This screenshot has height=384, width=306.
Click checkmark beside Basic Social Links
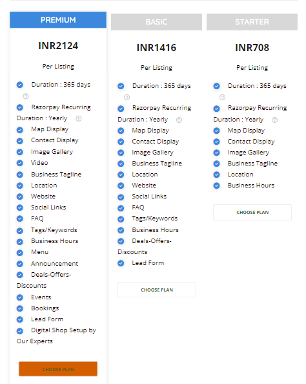(121, 197)
